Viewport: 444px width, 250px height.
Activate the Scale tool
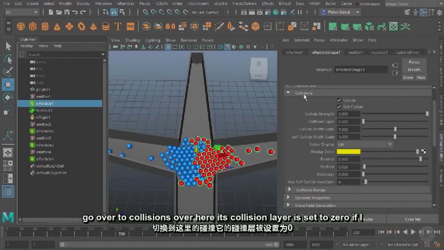click(x=8, y=110)
